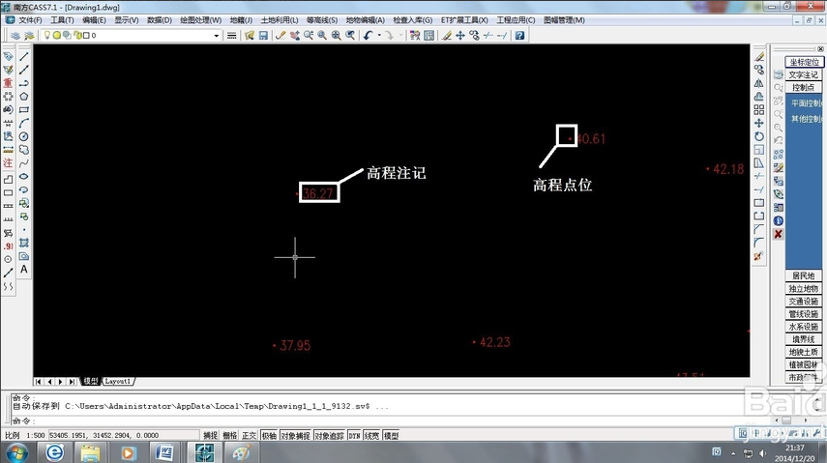Select the Rectangle drawing tool
Image resolution: width=827 pixels, height=463 pixels.
point(24,109)
